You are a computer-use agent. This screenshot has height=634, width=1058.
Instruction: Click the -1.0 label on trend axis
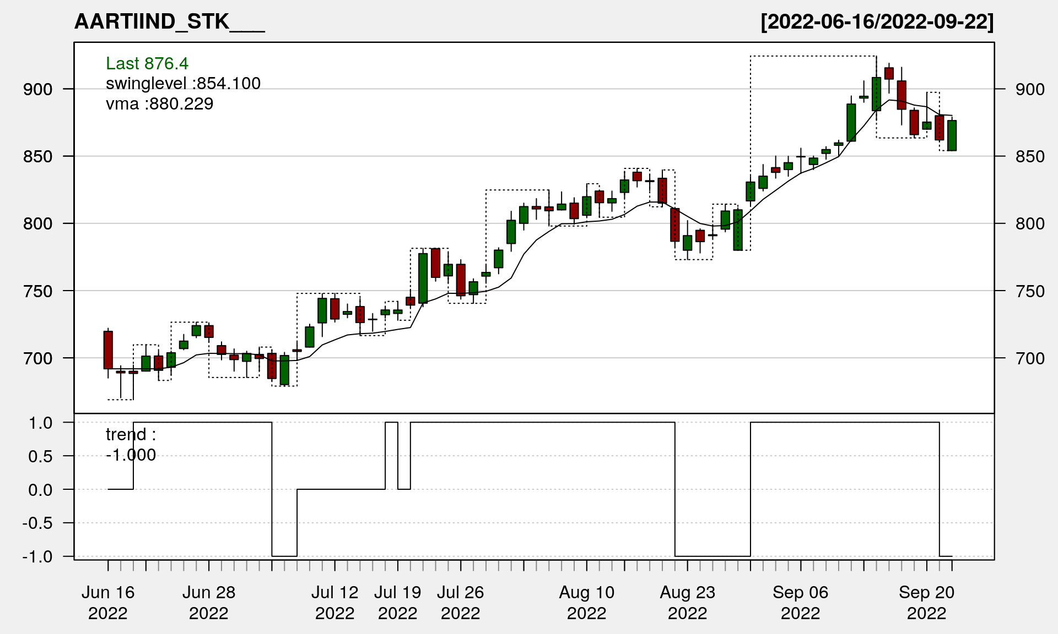pos(37,556)
